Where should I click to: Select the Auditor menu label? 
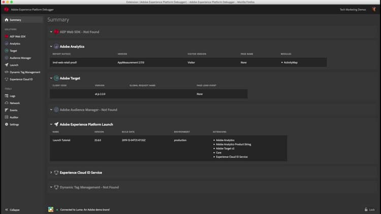coord(14,117)
